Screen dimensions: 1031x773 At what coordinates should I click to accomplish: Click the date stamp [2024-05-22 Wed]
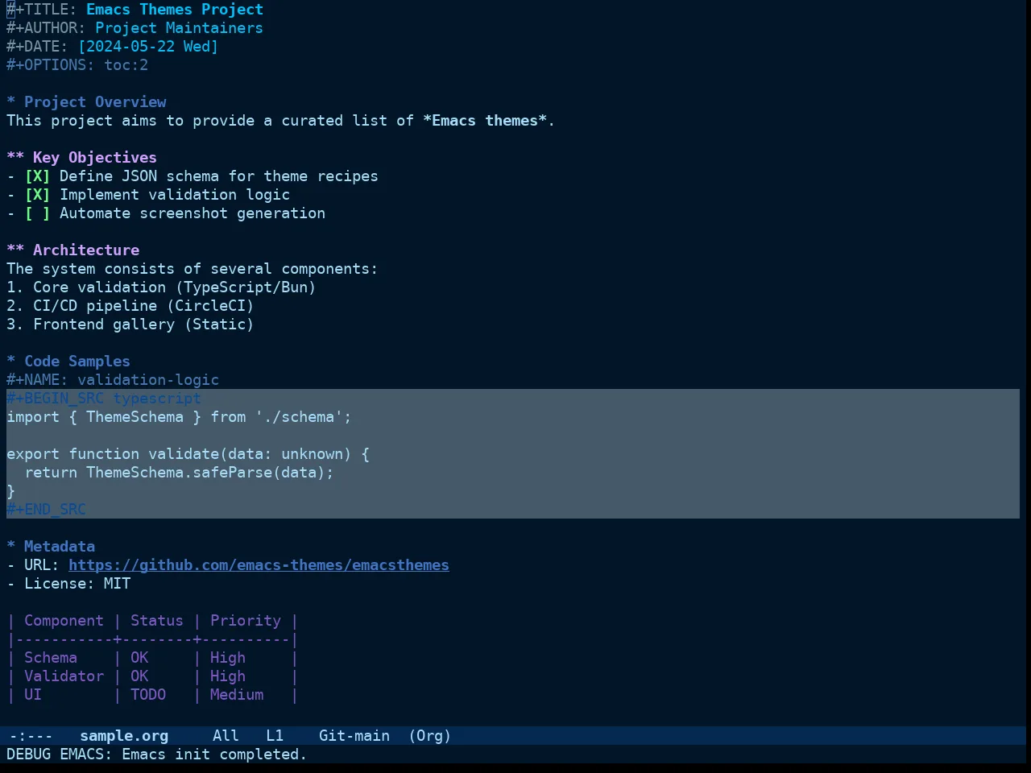pyautogui.click(x=148, y=47)
